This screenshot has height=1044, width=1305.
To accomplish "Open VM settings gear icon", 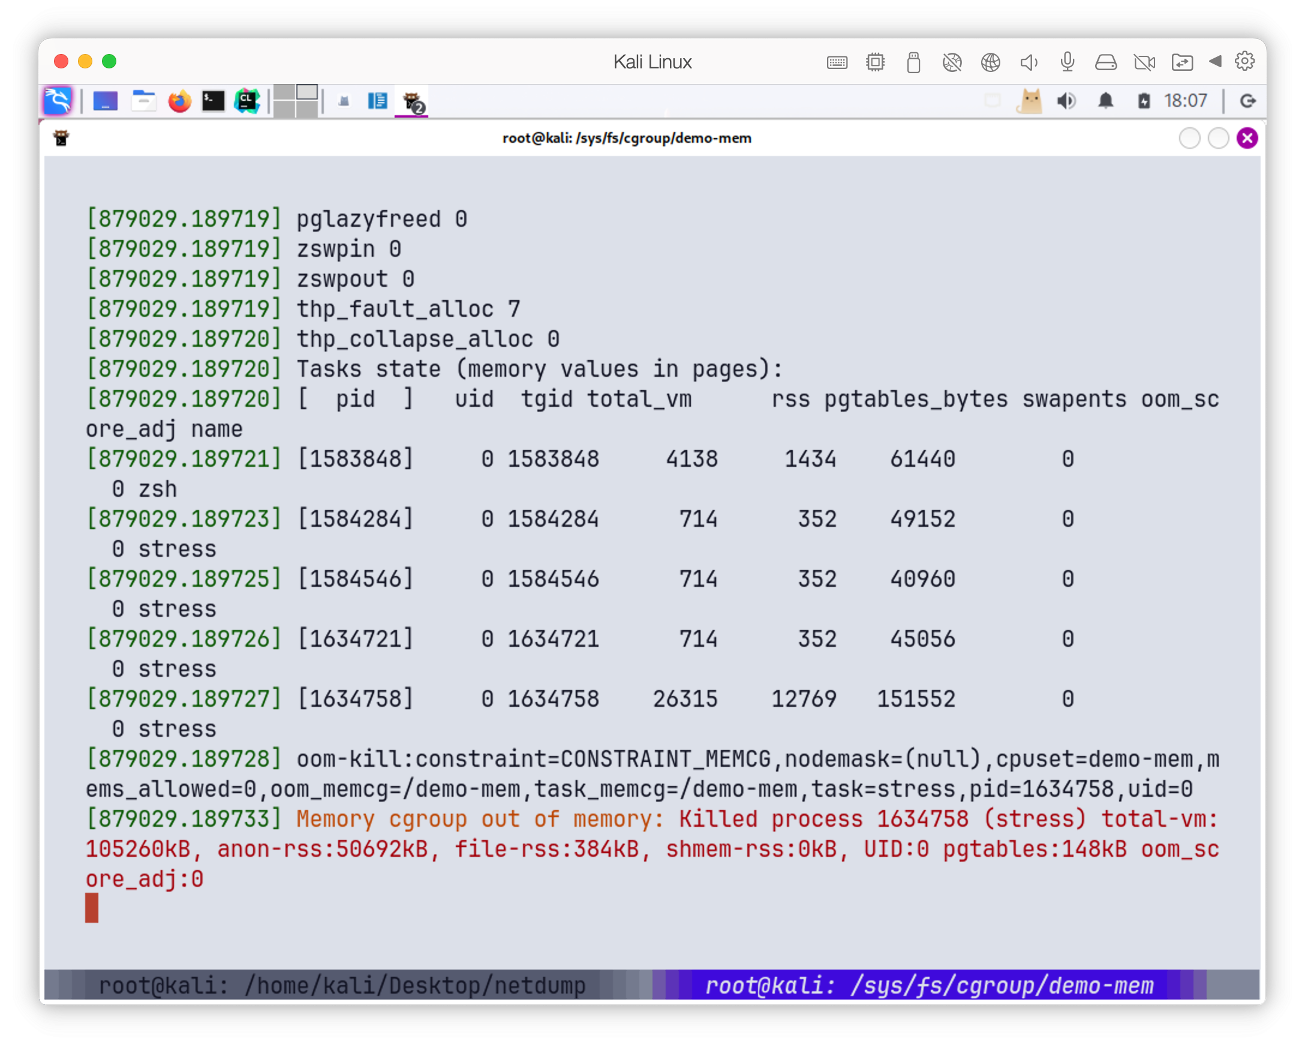I will pos(1244,61).
